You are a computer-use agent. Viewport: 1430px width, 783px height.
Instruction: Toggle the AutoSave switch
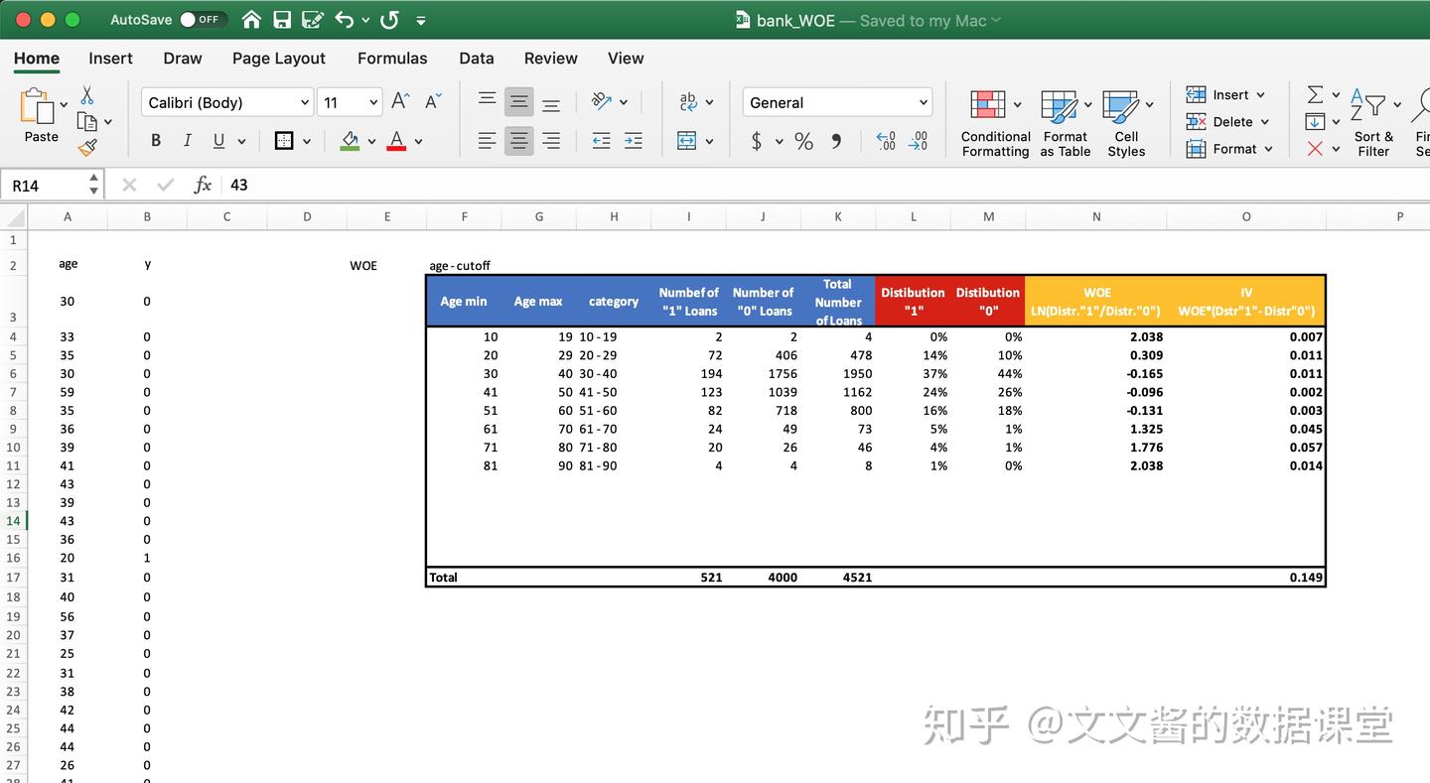point(201,19)
